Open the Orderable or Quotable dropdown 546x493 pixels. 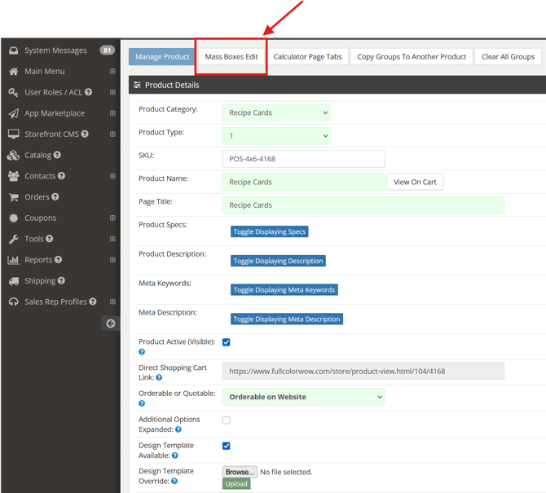[x=303, y=397]
